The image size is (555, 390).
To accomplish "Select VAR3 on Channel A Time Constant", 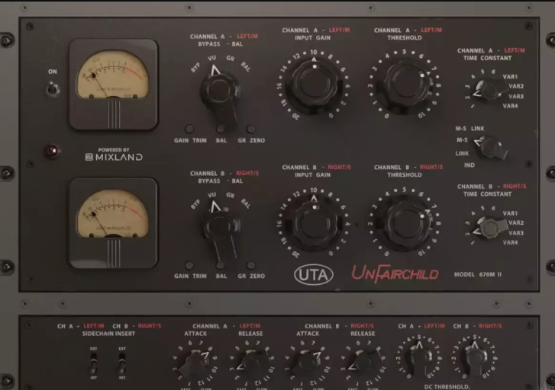I will [x=516, y=96].
